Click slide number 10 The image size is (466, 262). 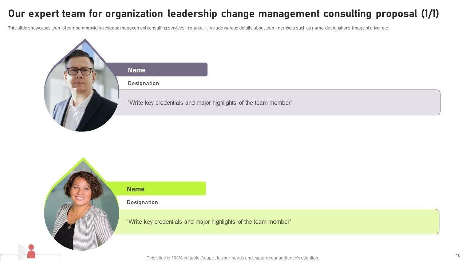point(458,255)
